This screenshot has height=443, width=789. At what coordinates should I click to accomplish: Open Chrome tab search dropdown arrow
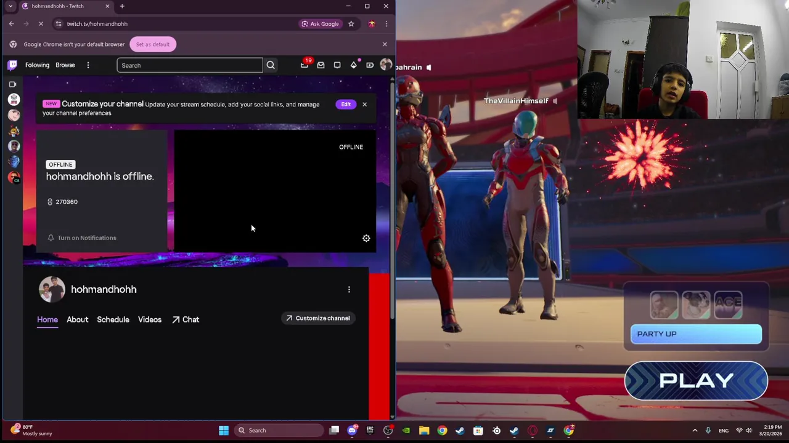10,6
